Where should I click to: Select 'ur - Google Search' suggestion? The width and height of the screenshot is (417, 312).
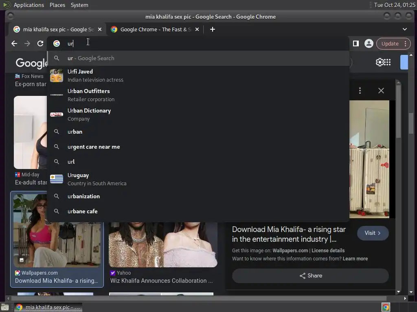click(x=198, y=58)
